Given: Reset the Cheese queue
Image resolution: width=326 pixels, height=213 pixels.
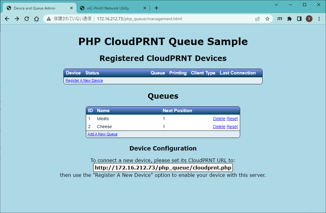Looking at the screenshot, I should pyautogui.click(x=232, y=127).
